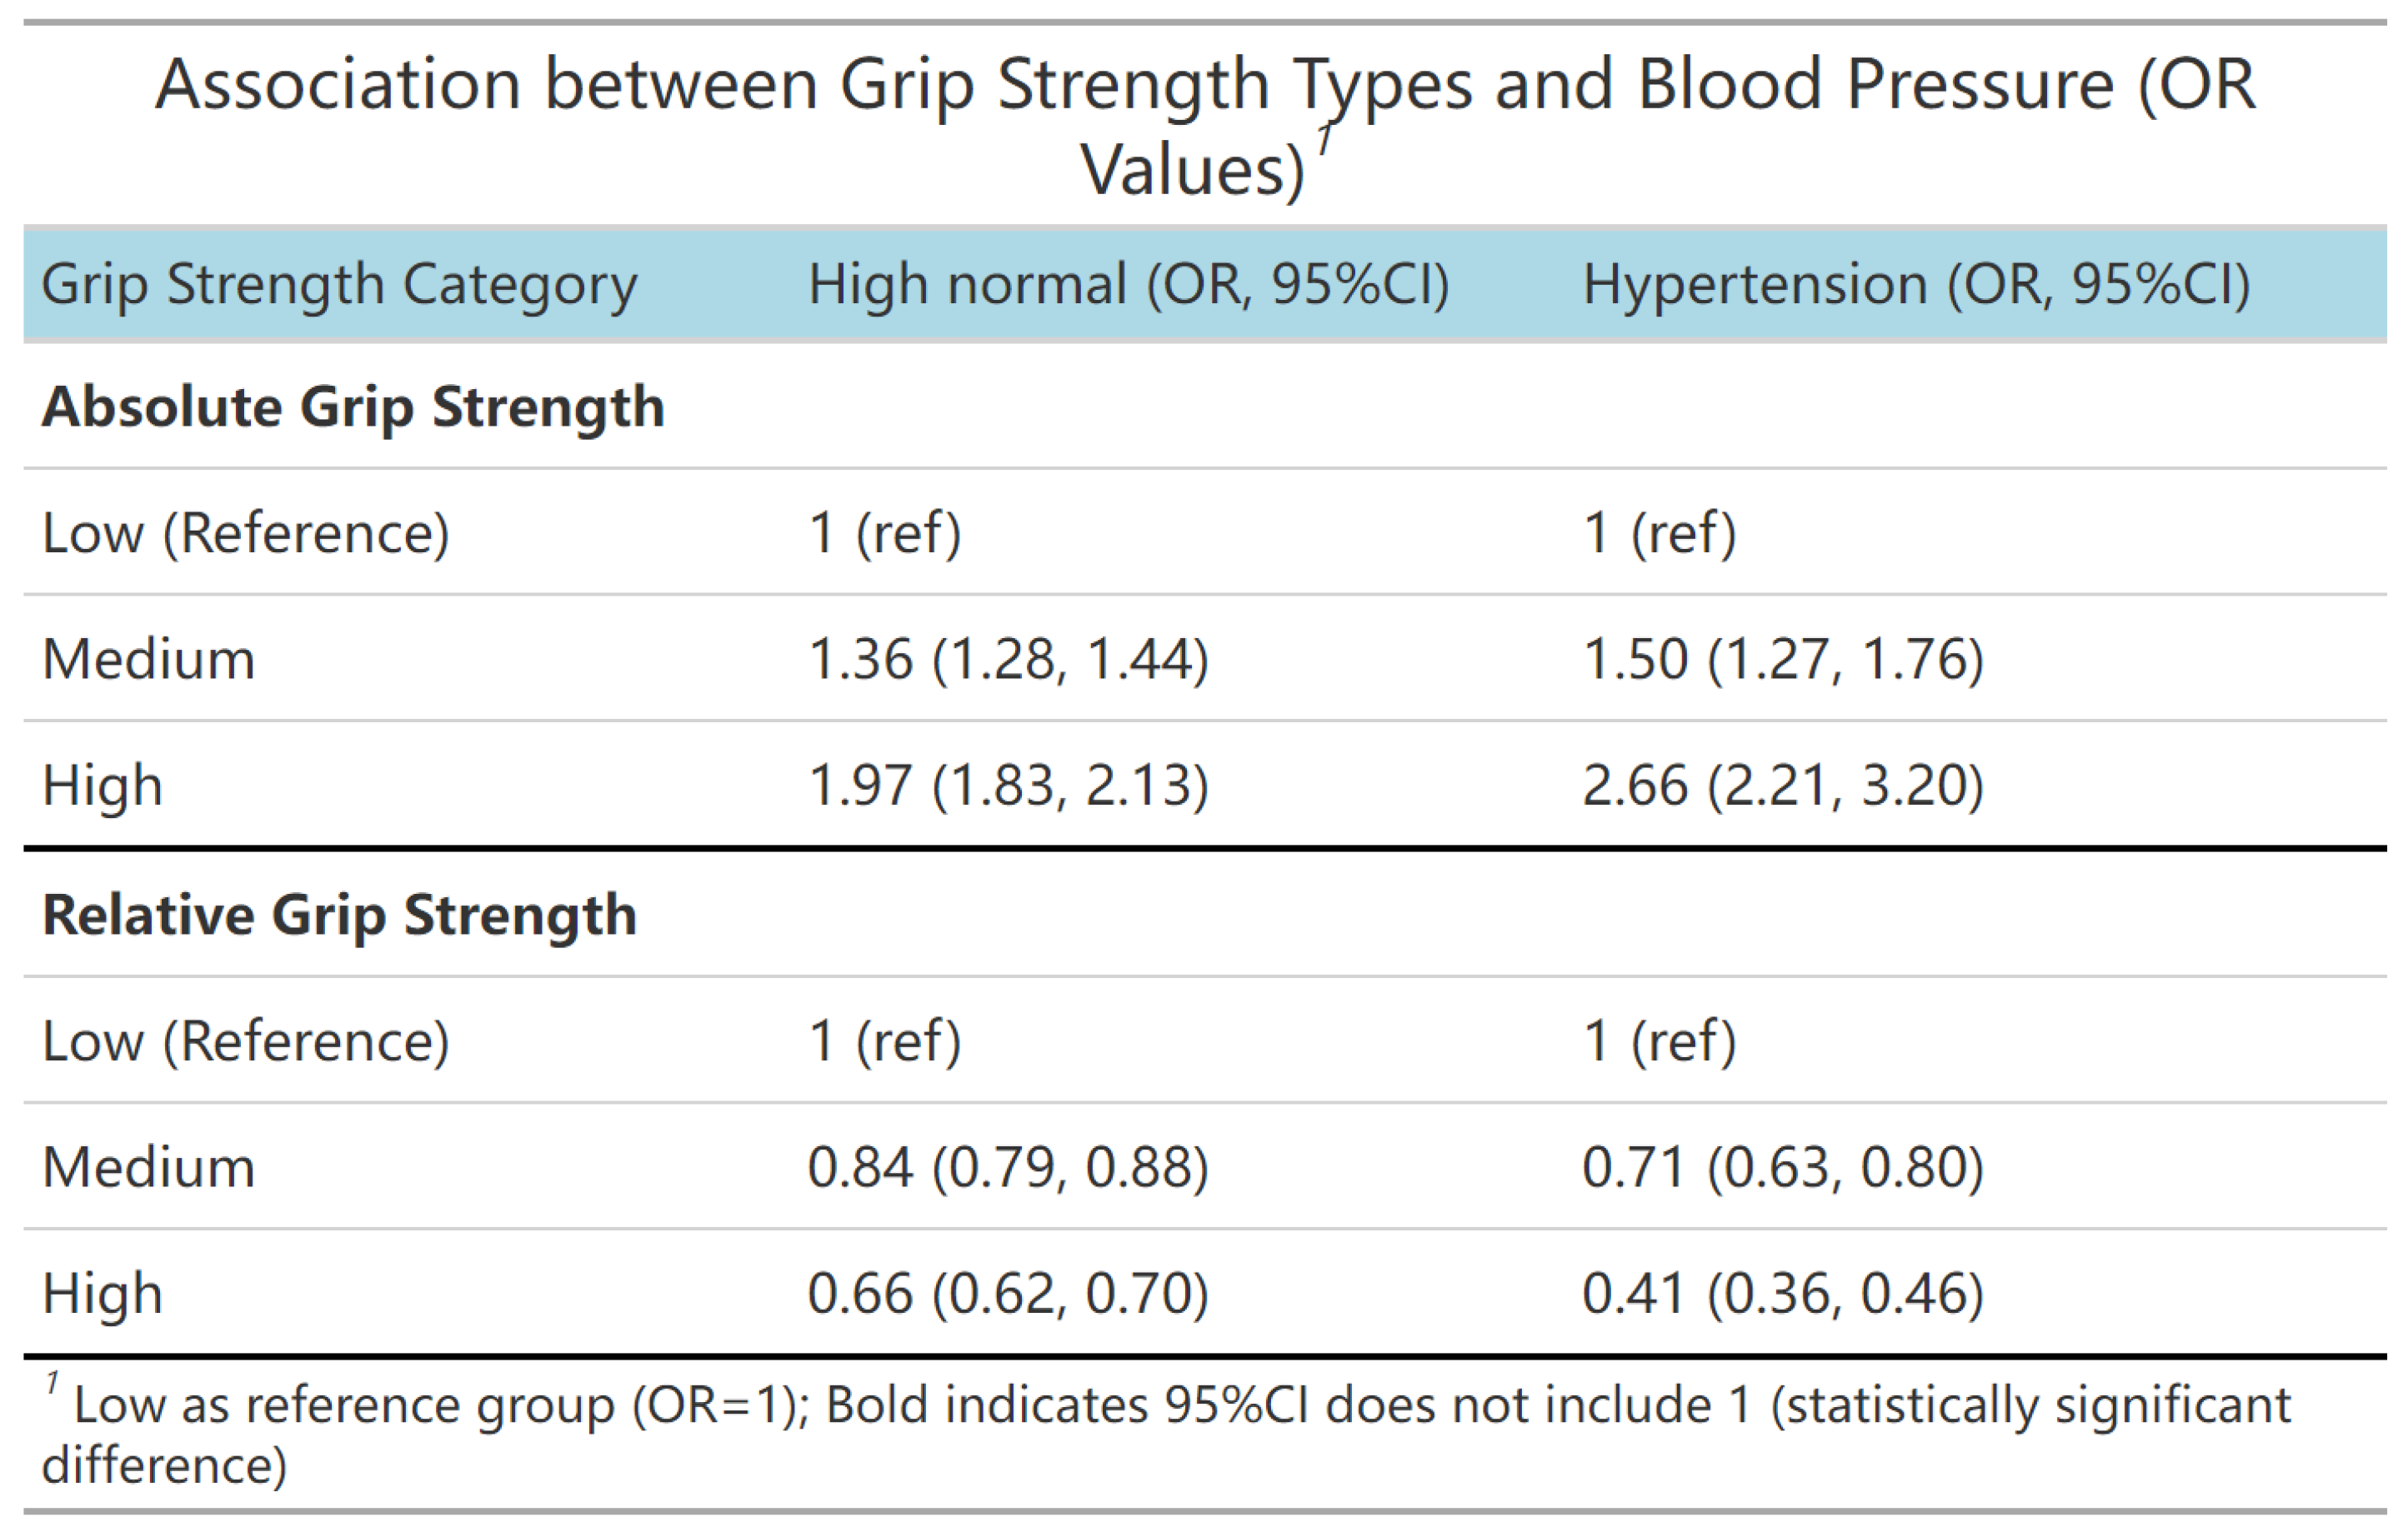
Task: Select the Relative Grip Strength group heading
Action: 339,916
